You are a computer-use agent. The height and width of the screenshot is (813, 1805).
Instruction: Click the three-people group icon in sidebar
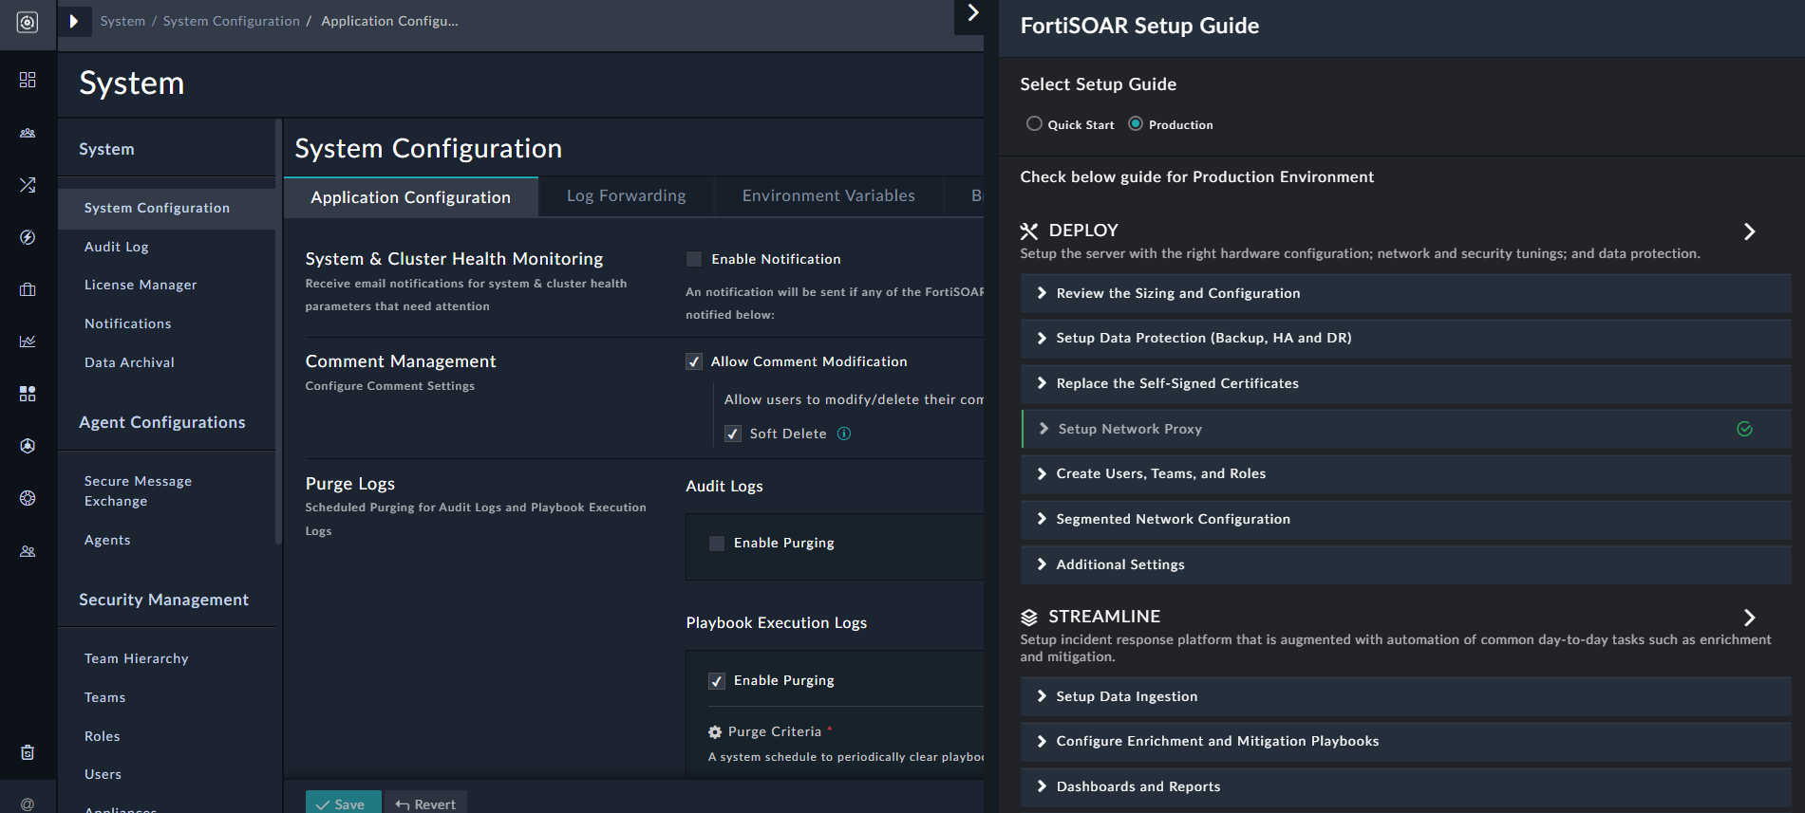point(28,133)
